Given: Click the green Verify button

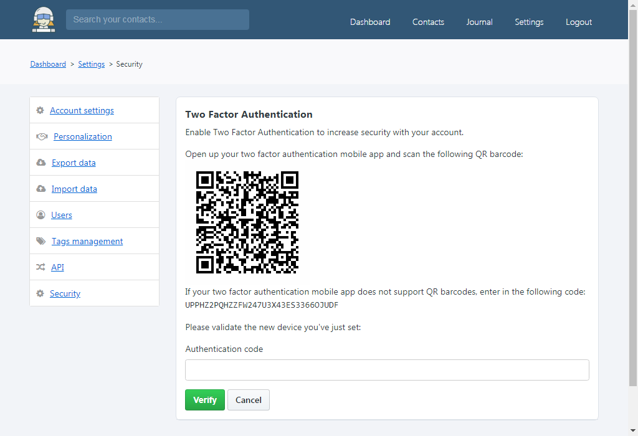Looking at the screenshot, I should point(204,400).
